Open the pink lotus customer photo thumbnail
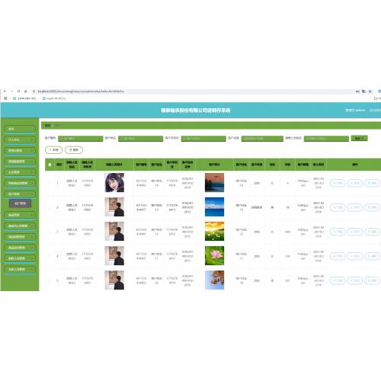The height and width of the screenshot is (381, 381). [x=214, y=255]
